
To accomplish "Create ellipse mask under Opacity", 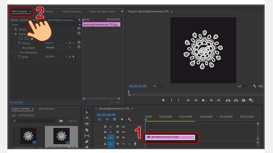I will point(21,38).
